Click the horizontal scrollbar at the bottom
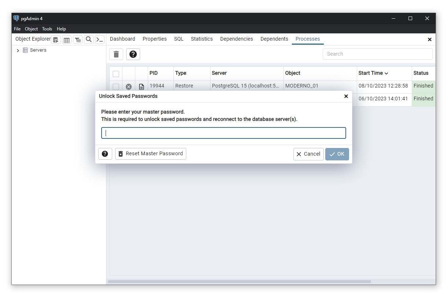 coord(239,282)
